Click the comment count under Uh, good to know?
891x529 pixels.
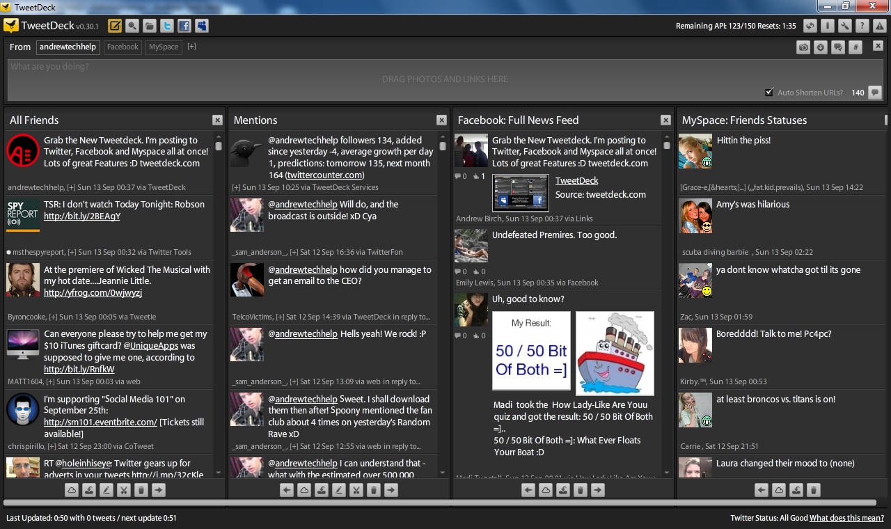pos(460,335)
